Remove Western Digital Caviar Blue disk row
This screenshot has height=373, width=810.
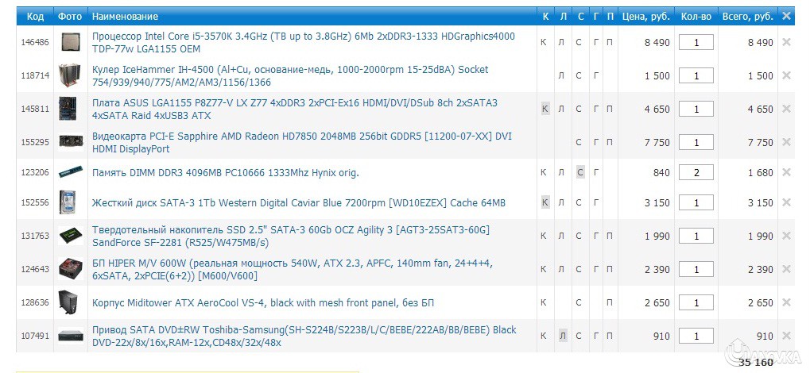pos(786,202)
